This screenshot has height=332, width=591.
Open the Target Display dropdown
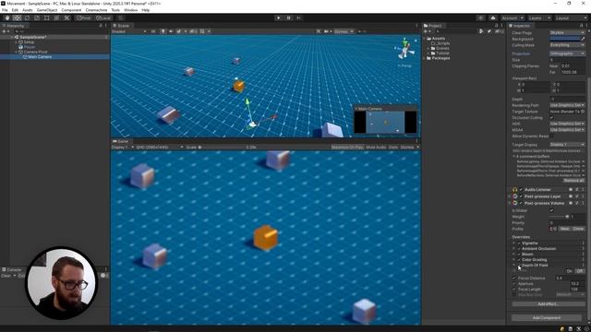[567, 145]
